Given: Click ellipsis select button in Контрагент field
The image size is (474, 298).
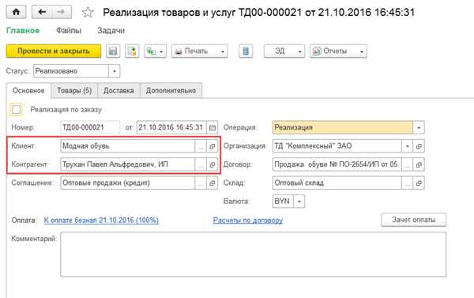Looking at the screenshot, I should click(201, 164).
